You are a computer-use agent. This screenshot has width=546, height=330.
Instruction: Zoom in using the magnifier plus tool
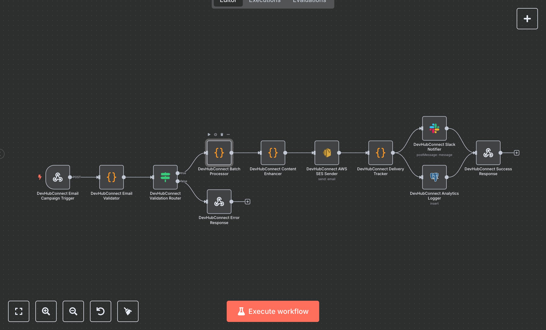[46, 311]
